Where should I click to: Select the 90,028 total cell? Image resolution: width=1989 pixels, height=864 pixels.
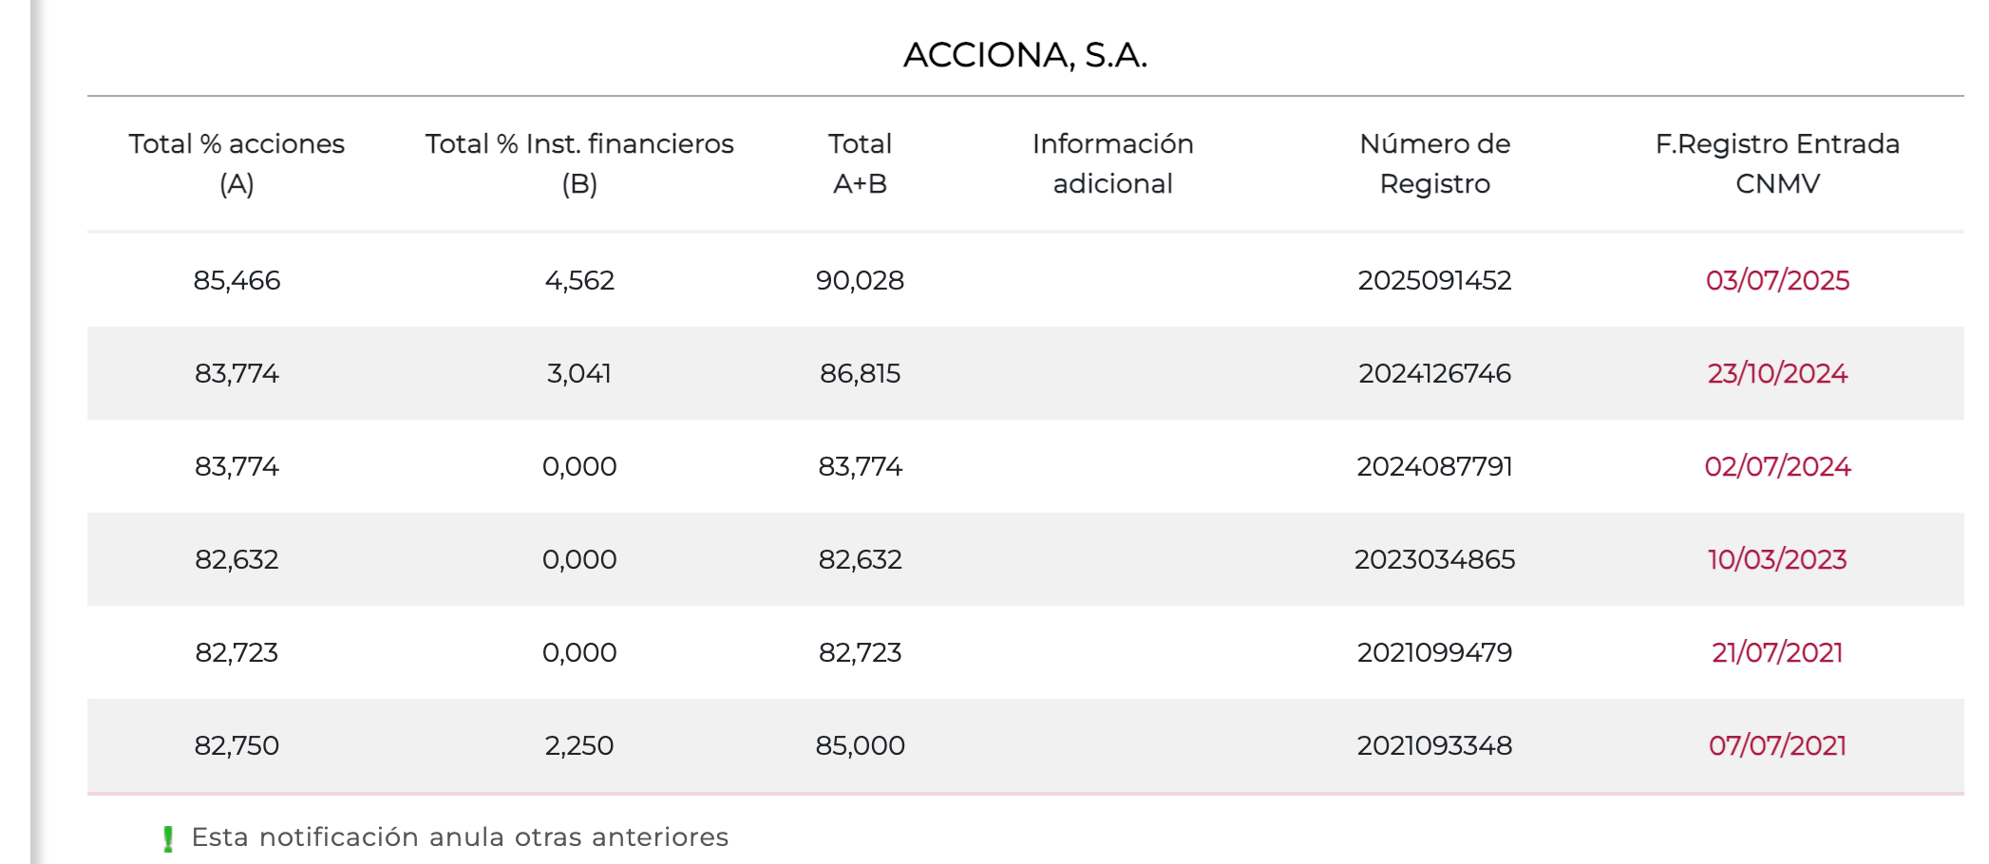[x=860, y=280]
